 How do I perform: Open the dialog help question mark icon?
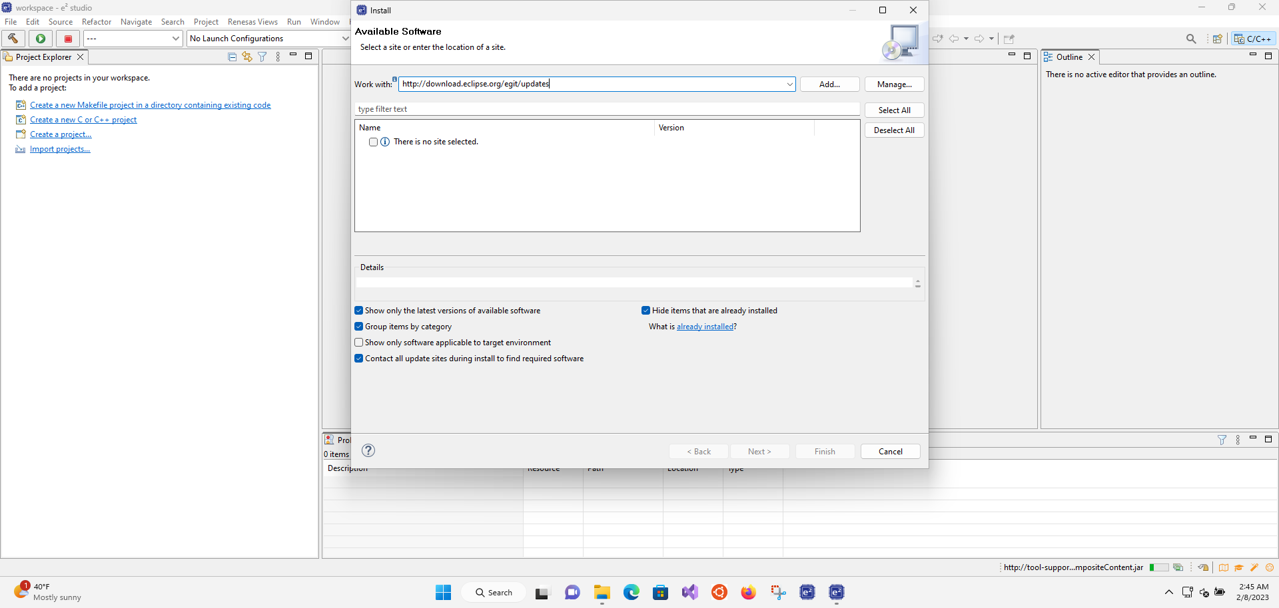coord(368,450)
